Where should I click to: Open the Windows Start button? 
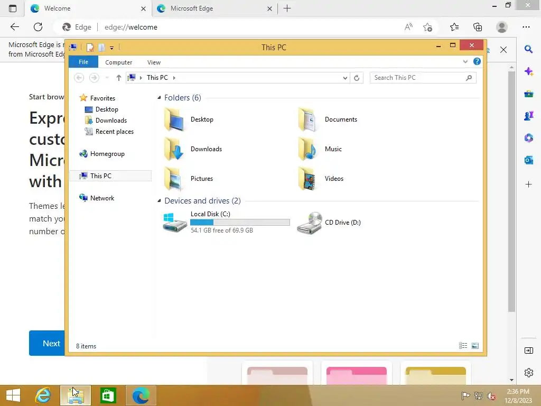tap(13, 395)
